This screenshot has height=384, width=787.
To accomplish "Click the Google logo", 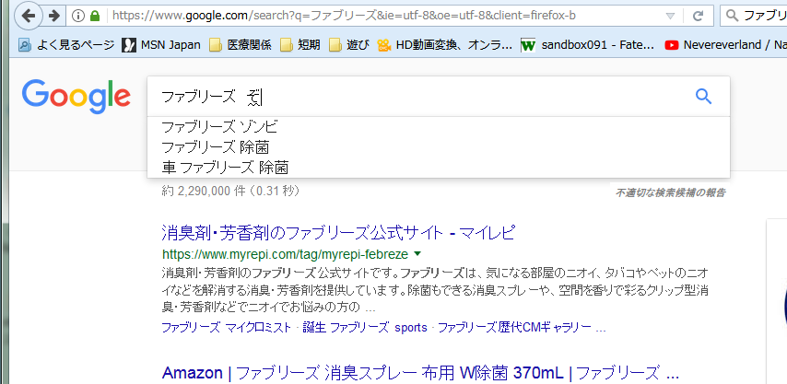I will pyautogui.click(x=76, y=97).
